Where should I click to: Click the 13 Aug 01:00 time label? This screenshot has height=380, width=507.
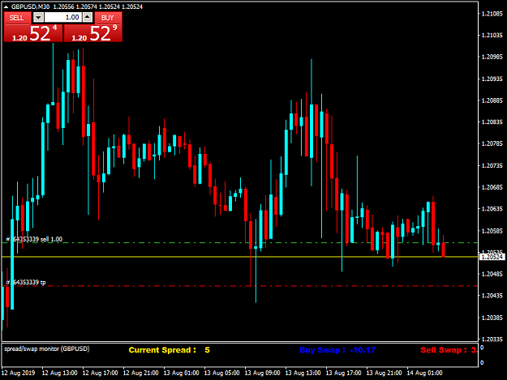(x=181, y=373)
